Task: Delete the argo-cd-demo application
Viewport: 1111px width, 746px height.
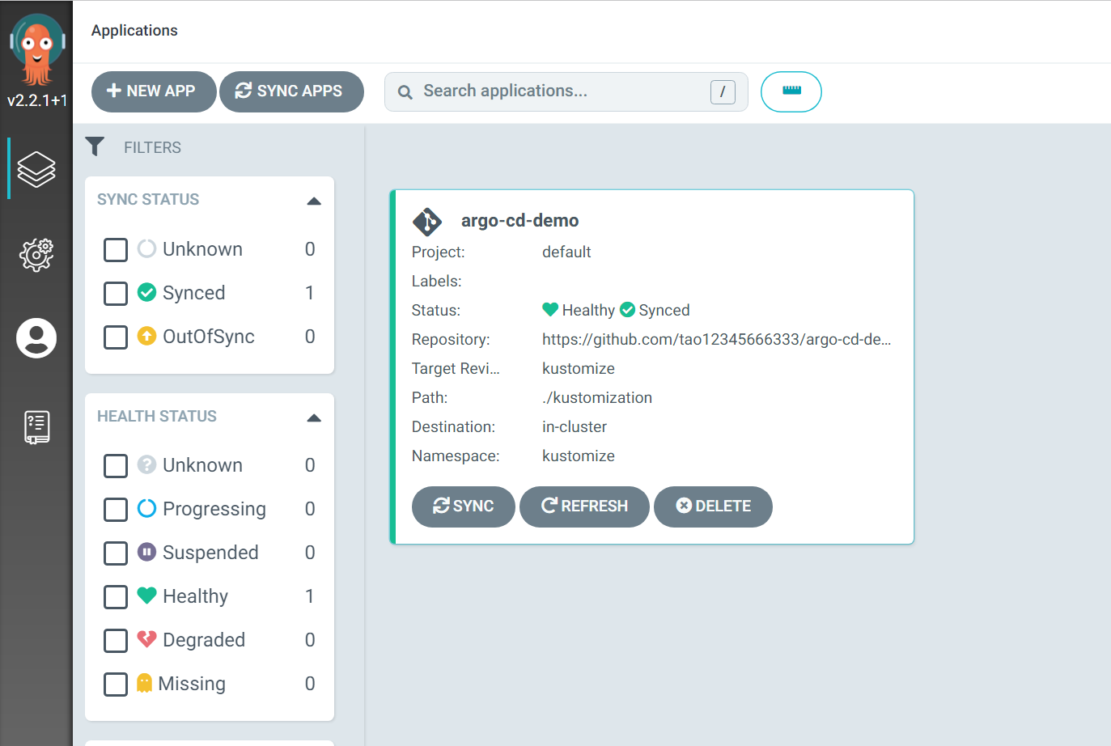Action: point(713,507)
